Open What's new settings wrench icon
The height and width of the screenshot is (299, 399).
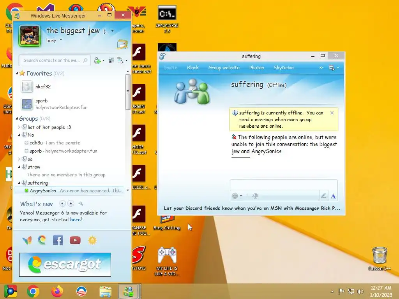81,203
